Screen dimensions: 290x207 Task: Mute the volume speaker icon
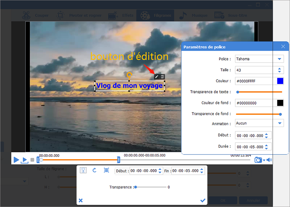point(269,160)
